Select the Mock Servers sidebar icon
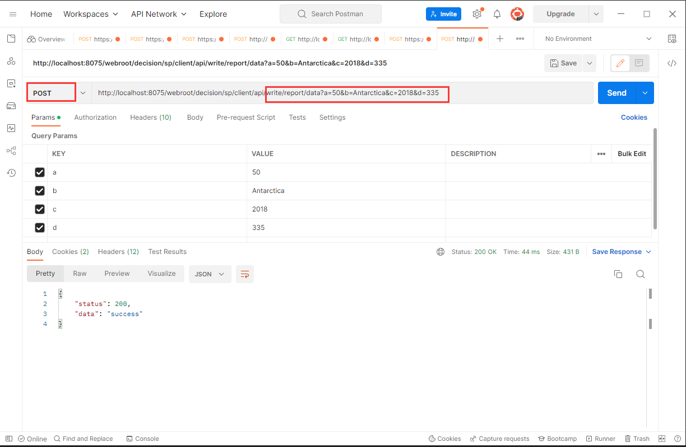Viewport: 686px width, 447px height. (x=11, y=105)
